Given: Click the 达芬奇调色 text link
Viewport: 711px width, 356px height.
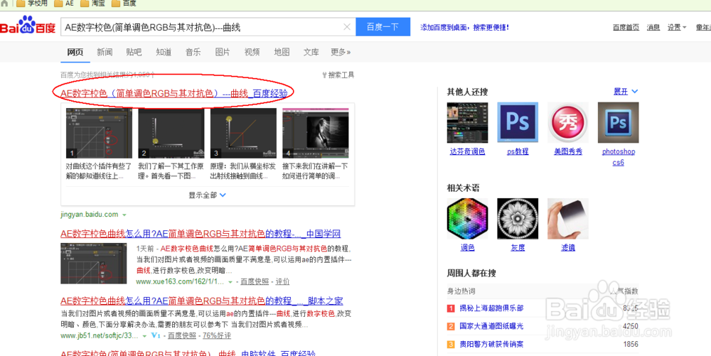Looking at the screenshot, I should [467, 152].
